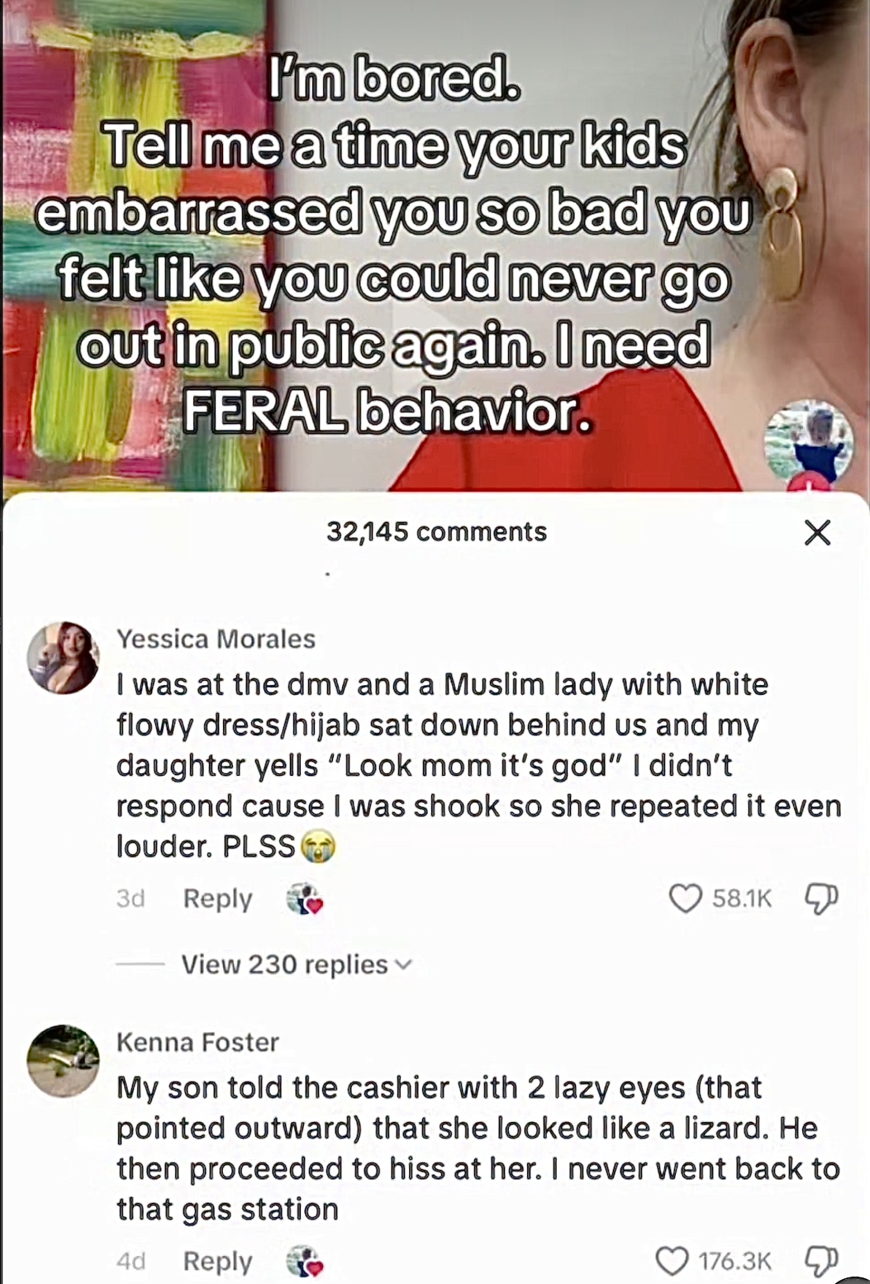Open Yessica Morales username link
Image resolution: width=870 pixels, height=1284 pixels.
216,639
